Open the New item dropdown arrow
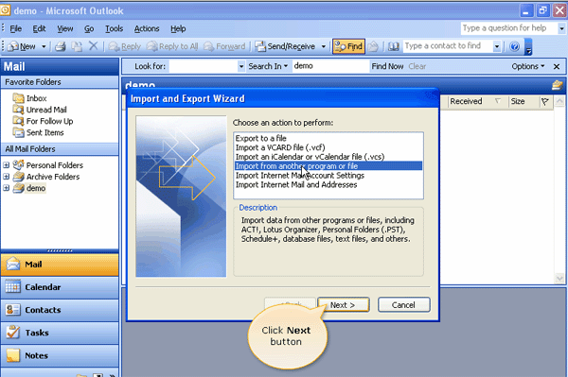Screen dimensions: 568x377 [x=44, y=46]
